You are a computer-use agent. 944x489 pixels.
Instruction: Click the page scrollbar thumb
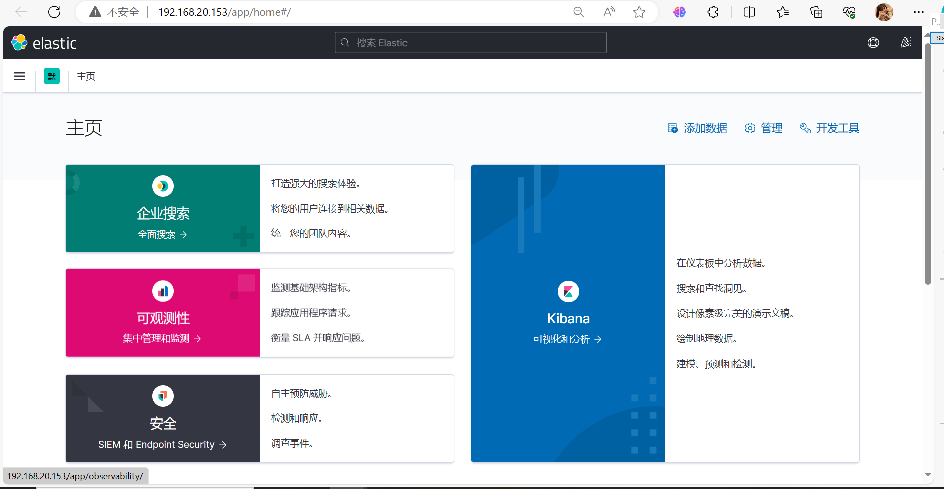coord(928,164)
